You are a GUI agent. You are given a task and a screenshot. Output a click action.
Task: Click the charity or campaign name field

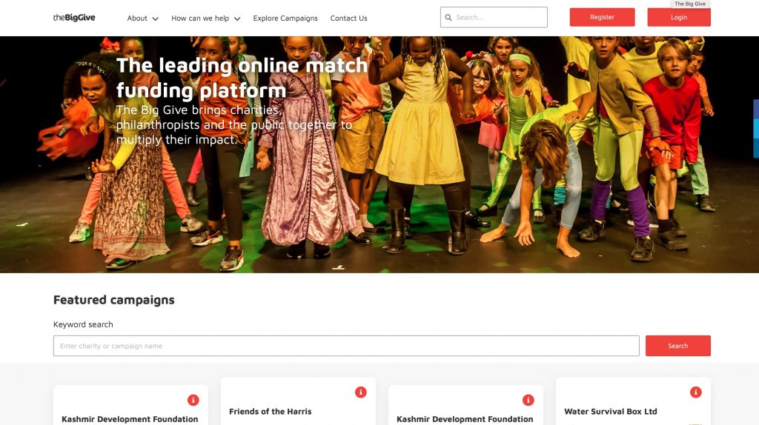pyautogui.click(x=346, y=346)
